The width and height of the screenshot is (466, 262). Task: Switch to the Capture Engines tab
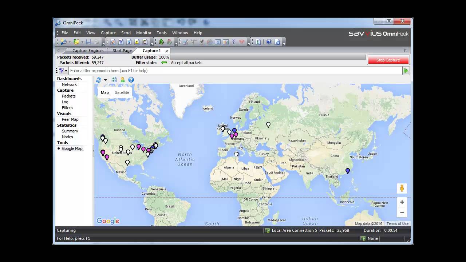point(88,51)
